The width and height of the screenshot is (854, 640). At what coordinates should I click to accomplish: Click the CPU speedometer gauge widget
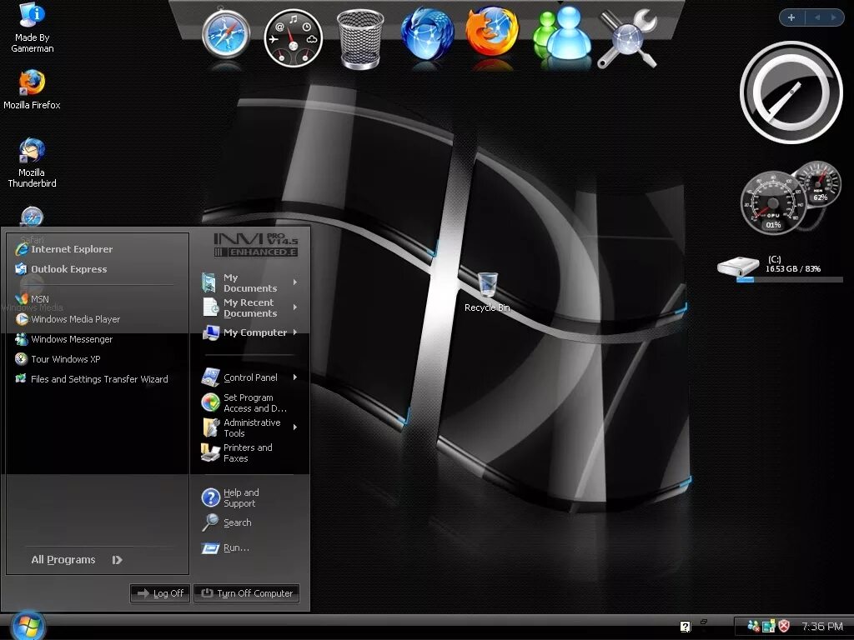tap(773, 202)
